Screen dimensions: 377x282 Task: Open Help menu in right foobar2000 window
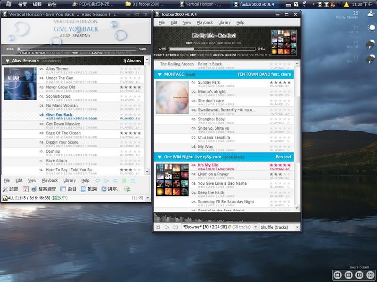[x=240, y=23]
